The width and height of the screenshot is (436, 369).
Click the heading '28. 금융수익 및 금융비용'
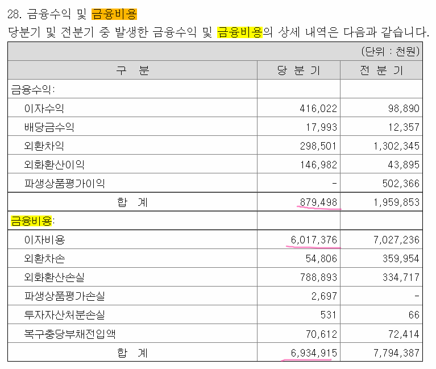(x=72, y=14)
